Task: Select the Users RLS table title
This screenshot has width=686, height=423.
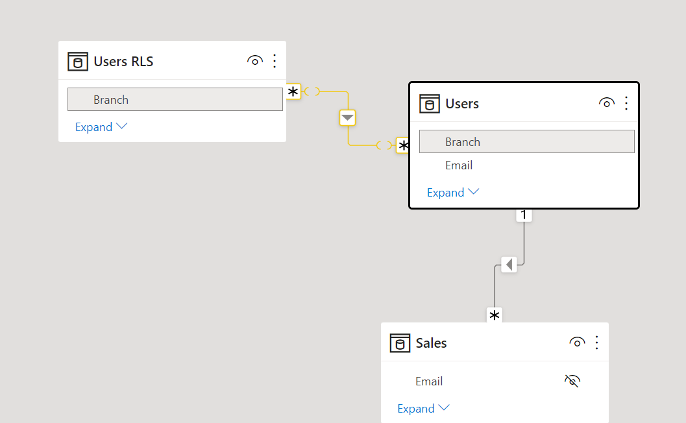Action: pos(123,61)
